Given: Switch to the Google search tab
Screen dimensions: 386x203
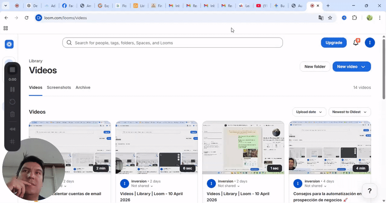Looking at the screenshot, I should pyautogui.click(x=103, y=6).
